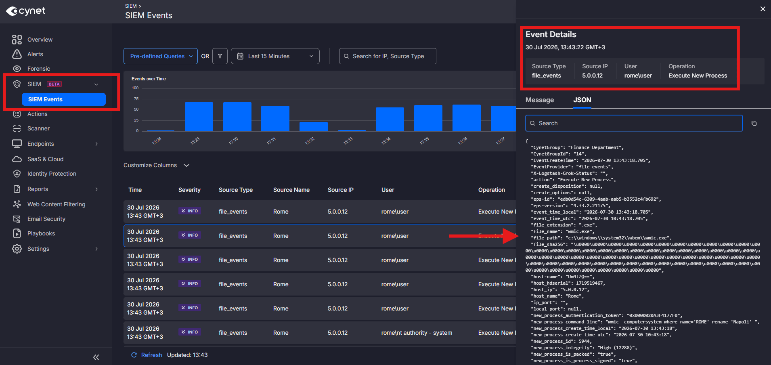Open the Email Security envelope icon
Viewport: 771px width, 365px height.
(17, 219)
